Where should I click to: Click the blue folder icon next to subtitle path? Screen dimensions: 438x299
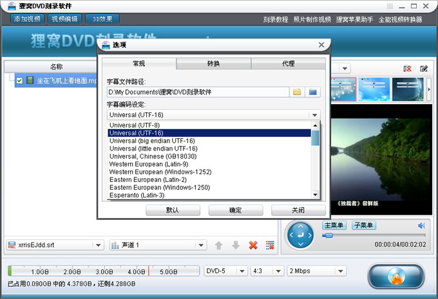click(312, 92)
